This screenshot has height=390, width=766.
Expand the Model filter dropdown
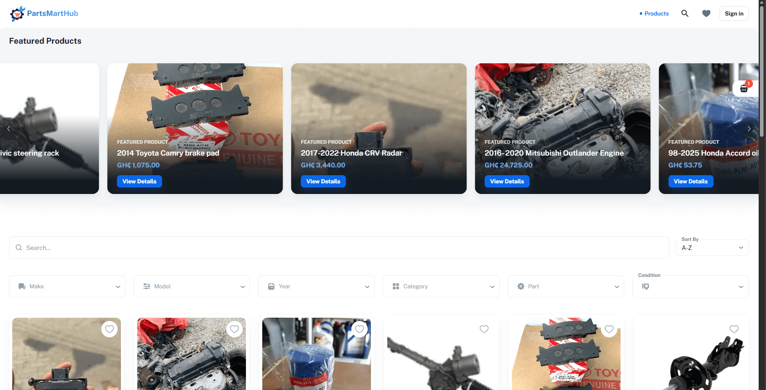click(192, 286)
